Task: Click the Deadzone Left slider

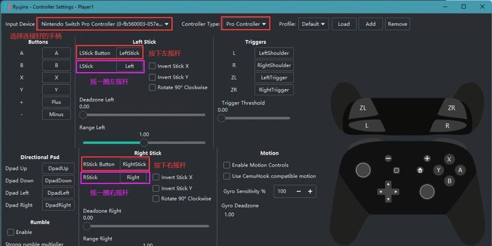Action: (x=143, y=115)
